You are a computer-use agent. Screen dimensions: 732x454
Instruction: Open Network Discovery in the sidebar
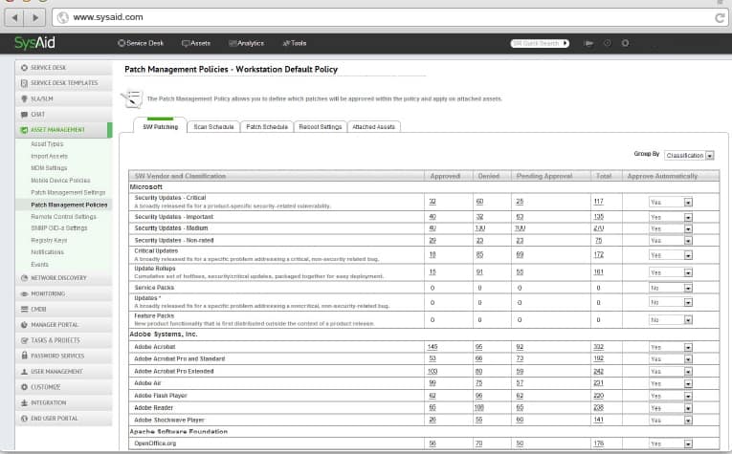pyautogui.click(x=64, y=278)
